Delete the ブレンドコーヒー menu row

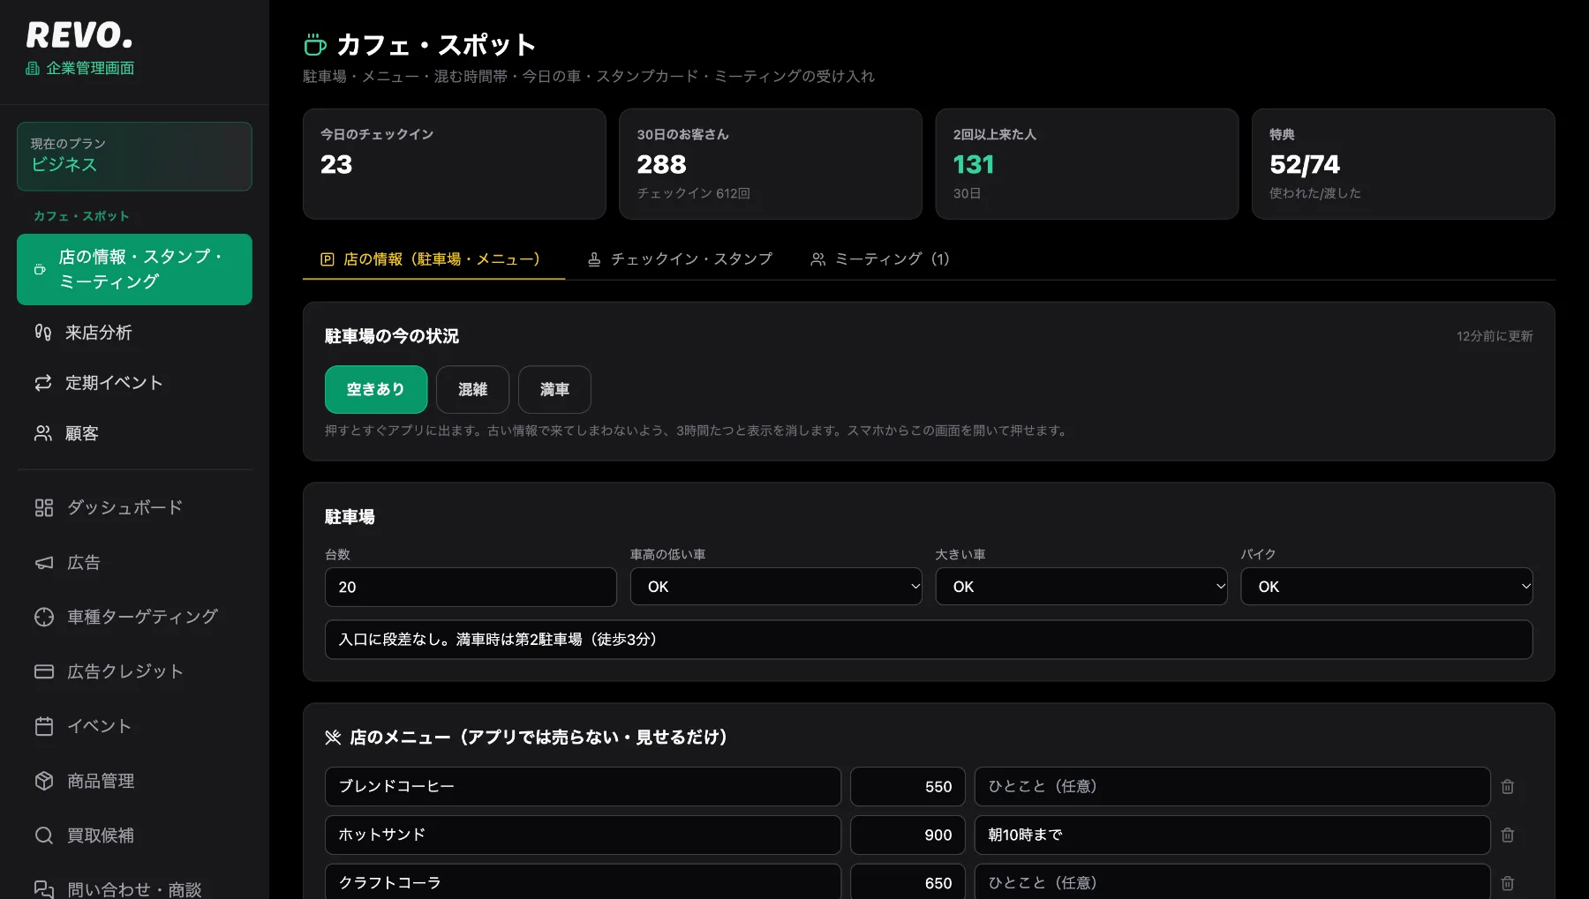pyautogui.click(x=1508, y=786)
